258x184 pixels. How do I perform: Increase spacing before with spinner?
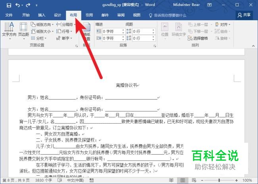(153, 30)
